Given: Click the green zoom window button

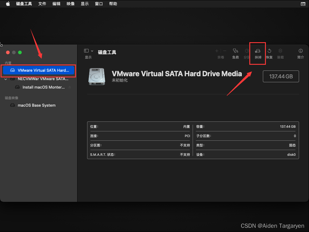Looking at the screenshot, I should click(x=20, y=52).
